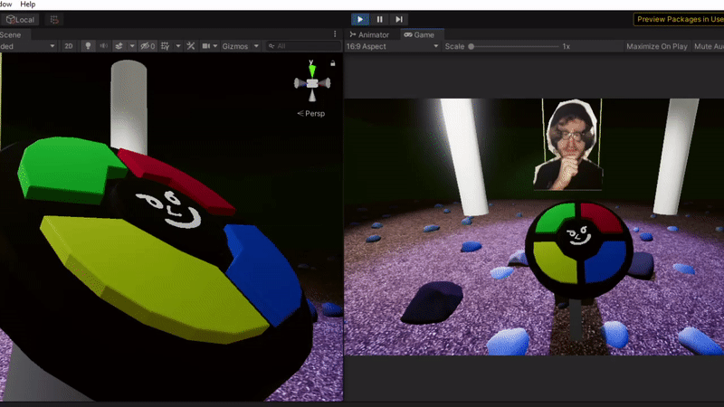This screenshot has width=724, height=407.
Task: Select the red pad in Scene view
Action: point(176,181)
